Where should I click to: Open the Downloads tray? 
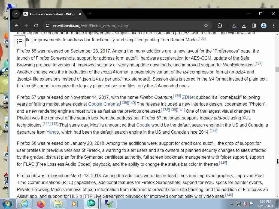[x=244, y=26]
